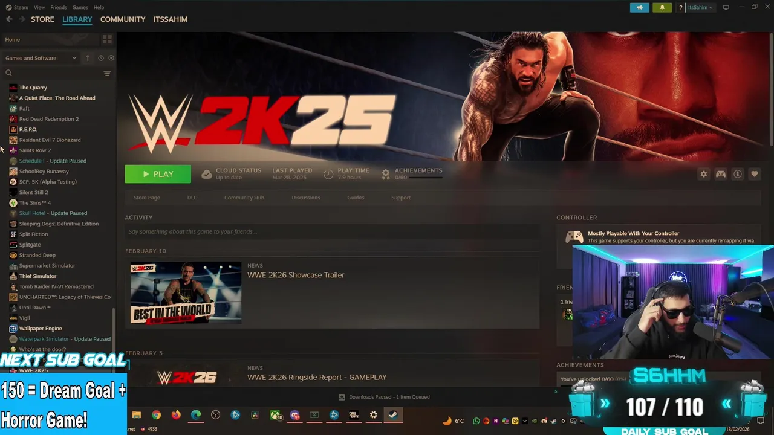Open the Support link

(x=401, y=198)
